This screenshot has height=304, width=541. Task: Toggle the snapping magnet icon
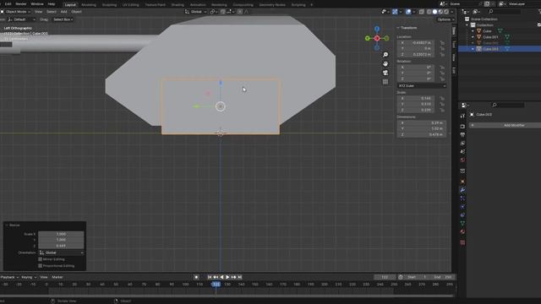point(223,12)
